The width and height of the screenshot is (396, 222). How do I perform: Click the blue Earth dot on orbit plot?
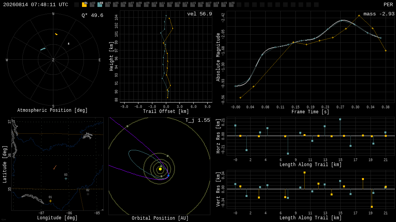[x=169, y=175]
